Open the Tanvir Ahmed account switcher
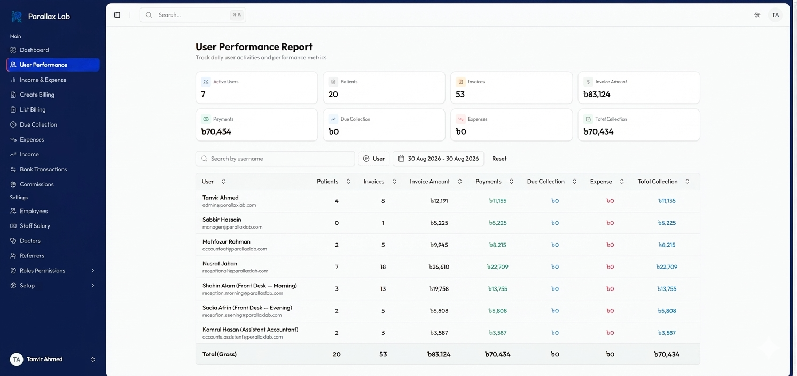 click(x=53, y=359)
